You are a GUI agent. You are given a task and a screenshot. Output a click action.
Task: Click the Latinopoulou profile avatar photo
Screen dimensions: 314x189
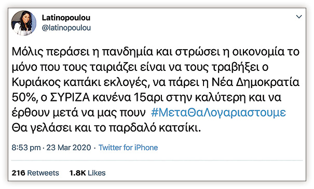click(24, 23)
